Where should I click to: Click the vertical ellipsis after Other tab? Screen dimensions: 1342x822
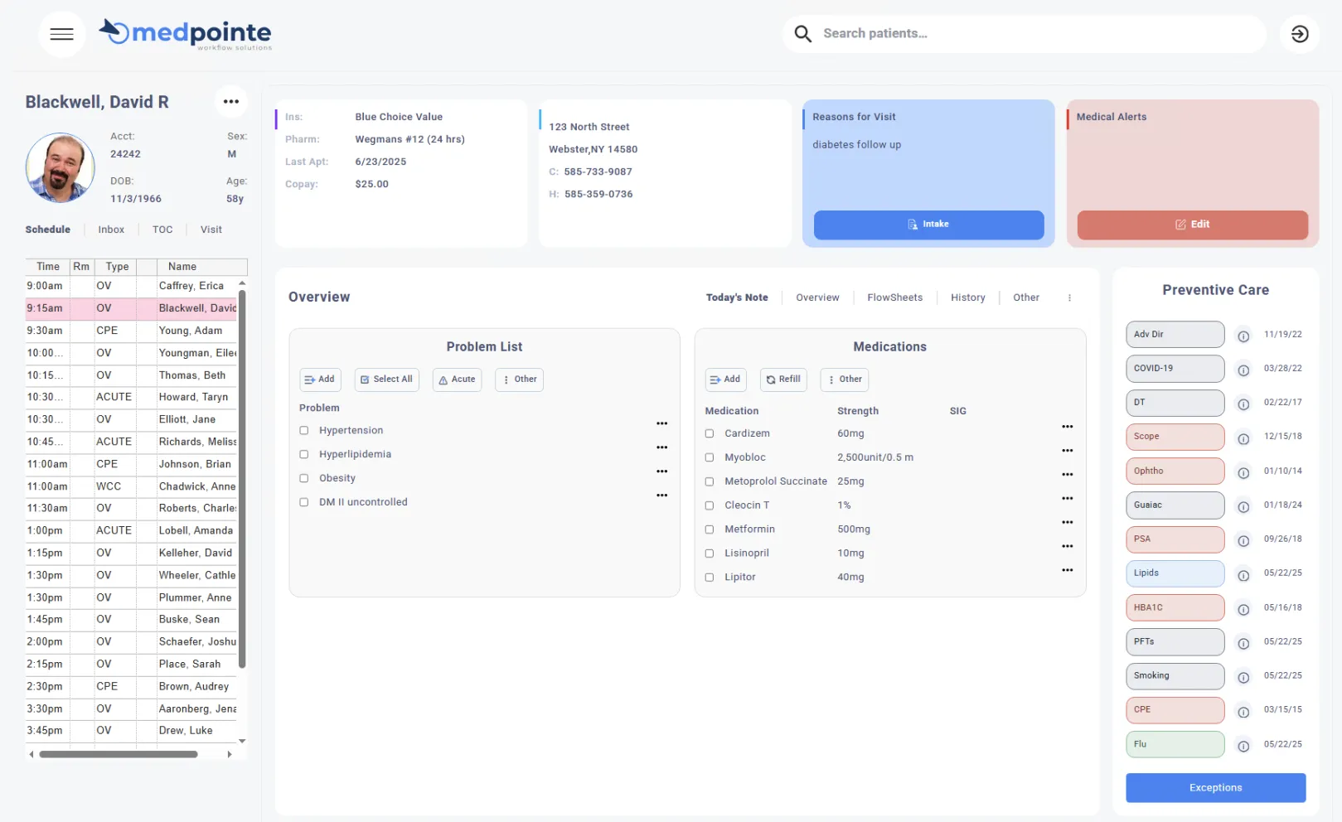tap(1069, 298)
